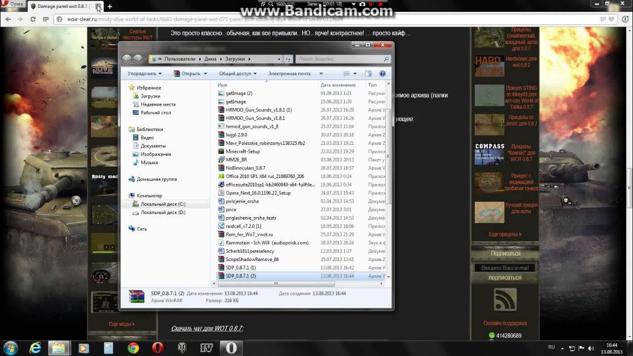Click the Opera menu button
Image resolution: width=633 pixels, height=356 pixels.
[13, 5]
